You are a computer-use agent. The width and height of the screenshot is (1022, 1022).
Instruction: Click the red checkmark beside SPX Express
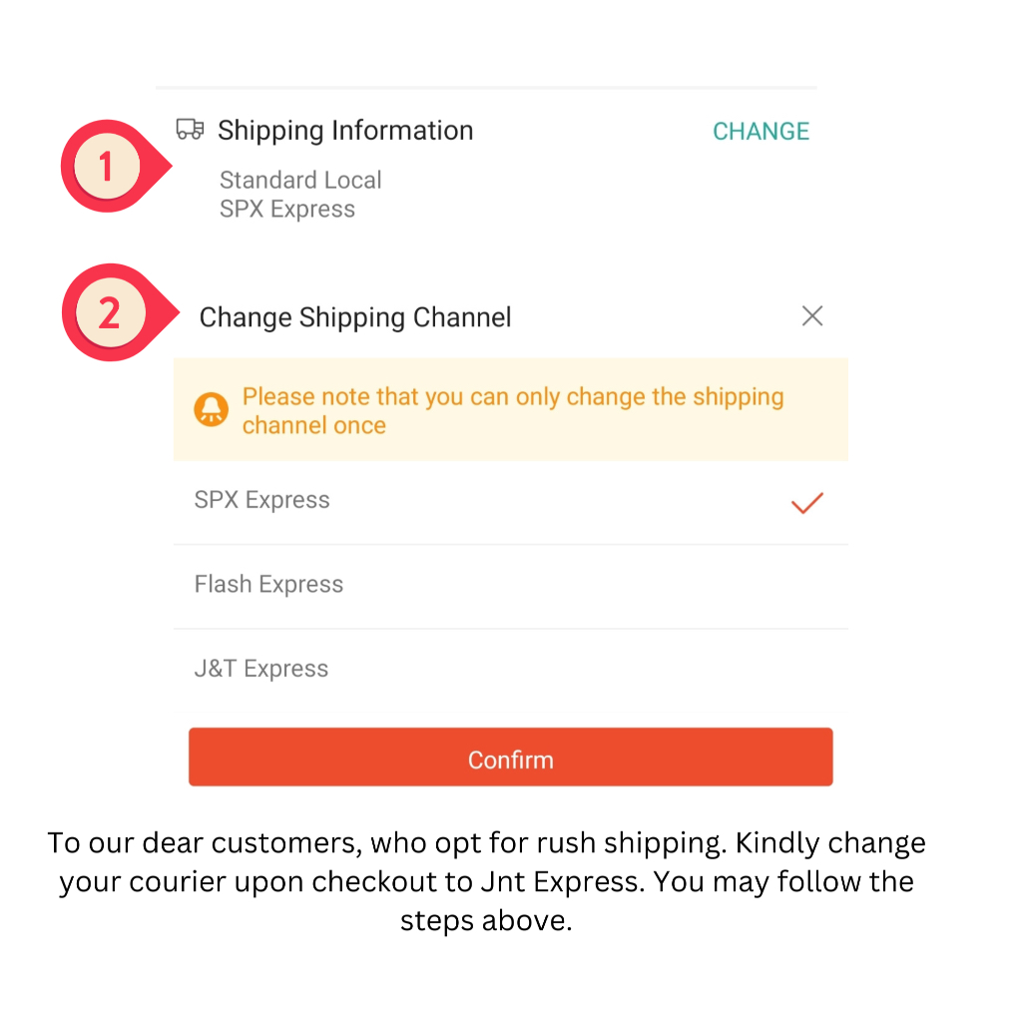coord(806,503)
